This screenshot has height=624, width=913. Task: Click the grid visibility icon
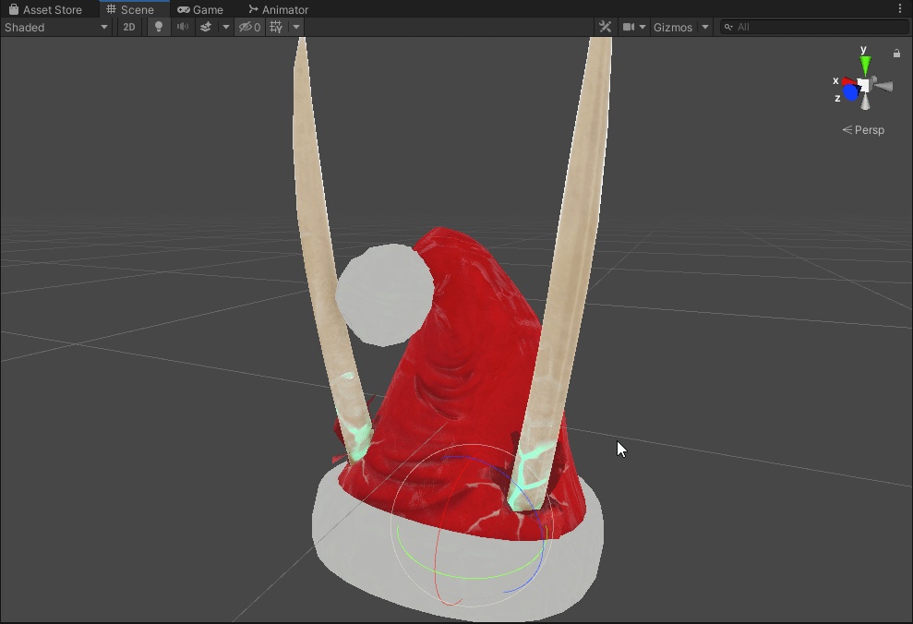click(x=276, y=27)
